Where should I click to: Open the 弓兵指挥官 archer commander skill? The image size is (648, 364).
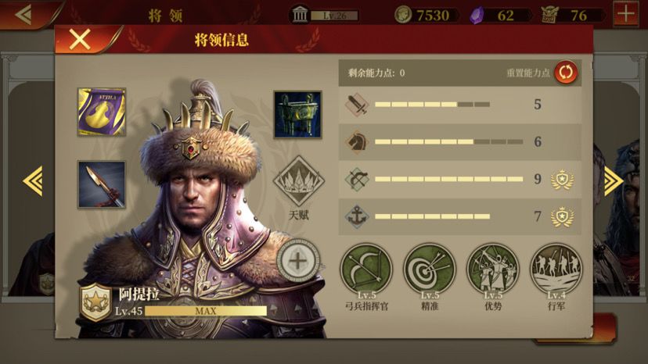click(x=366, y=269)
